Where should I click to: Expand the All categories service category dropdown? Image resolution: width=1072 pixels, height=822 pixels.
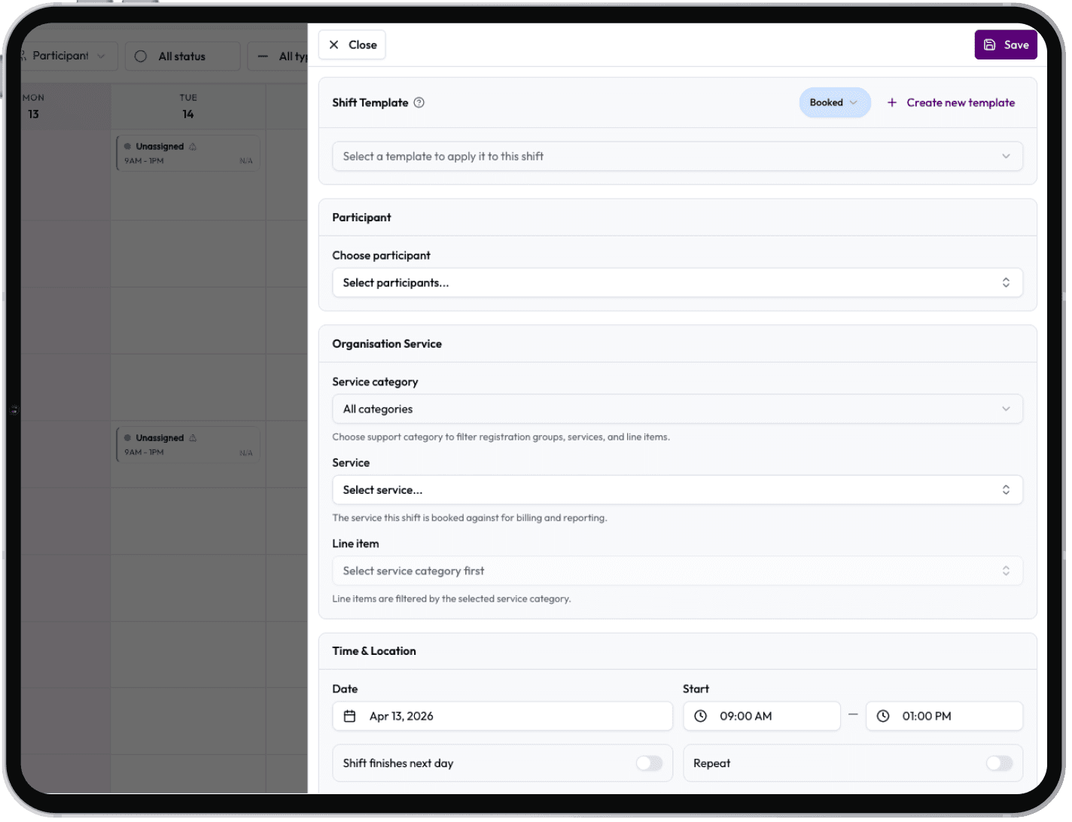point(678,409)
